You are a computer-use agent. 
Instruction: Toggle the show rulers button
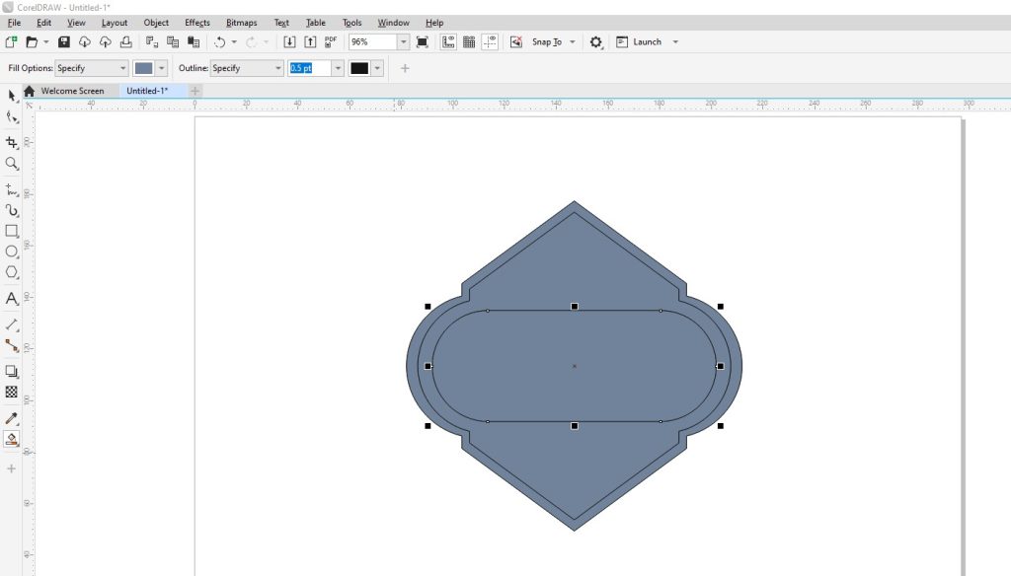[x=448, y=42]
